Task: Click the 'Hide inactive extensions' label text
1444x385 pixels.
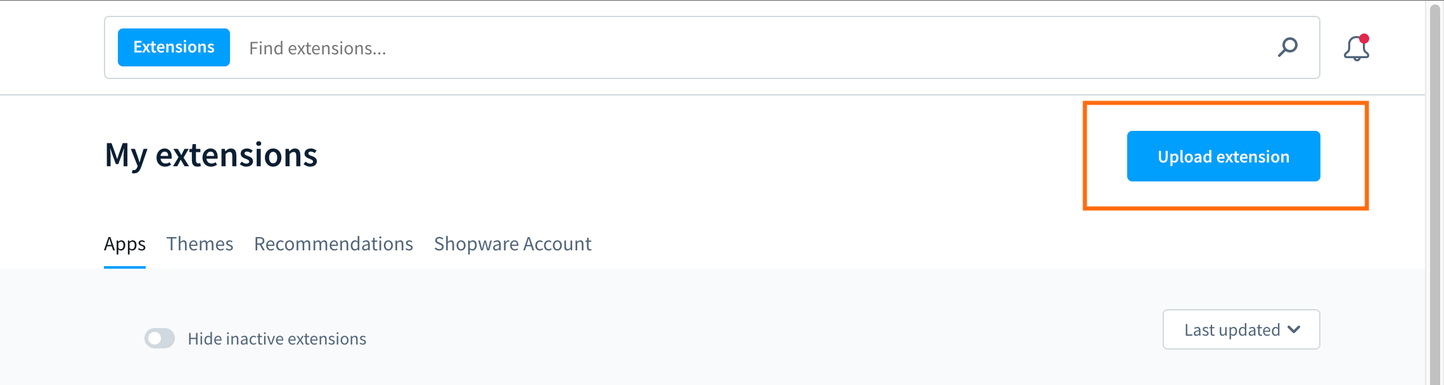Action: [x=277, y=339]
